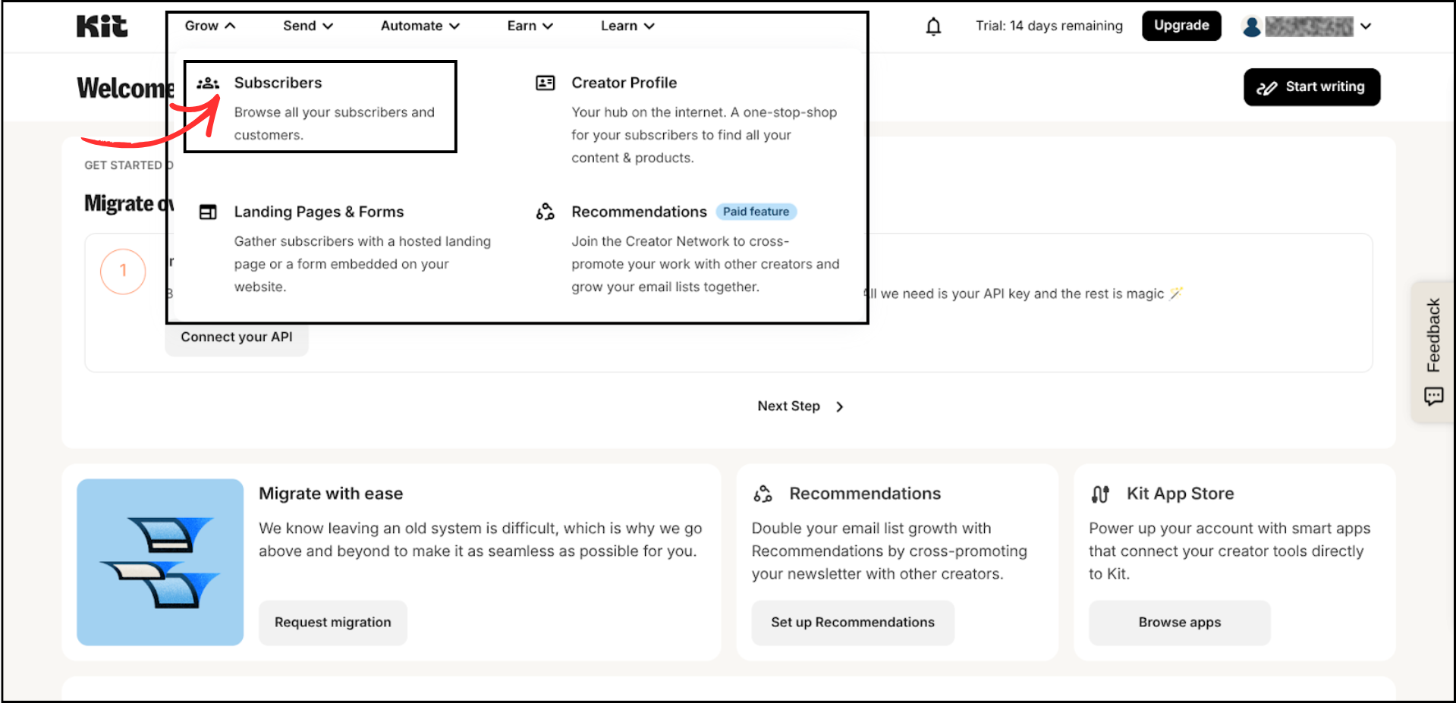Collapse the open Grow menu
Viewport: 1456px width, 703px height.
pos(209,25)
